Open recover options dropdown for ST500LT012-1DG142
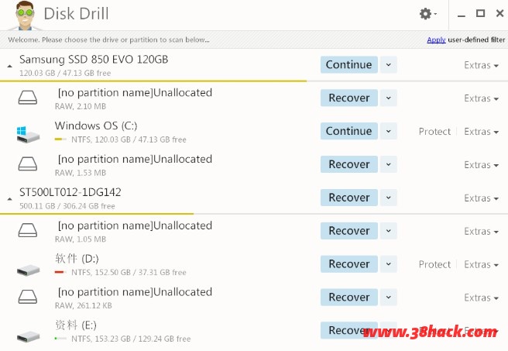508x351 pixels. tap(389, 198)
